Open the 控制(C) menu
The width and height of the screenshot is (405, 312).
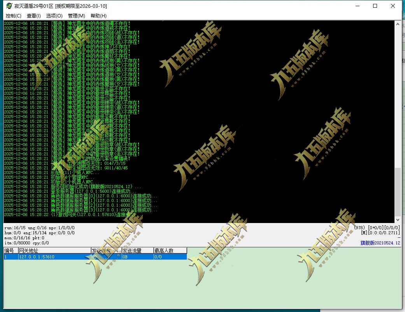(x=14, y=16)
